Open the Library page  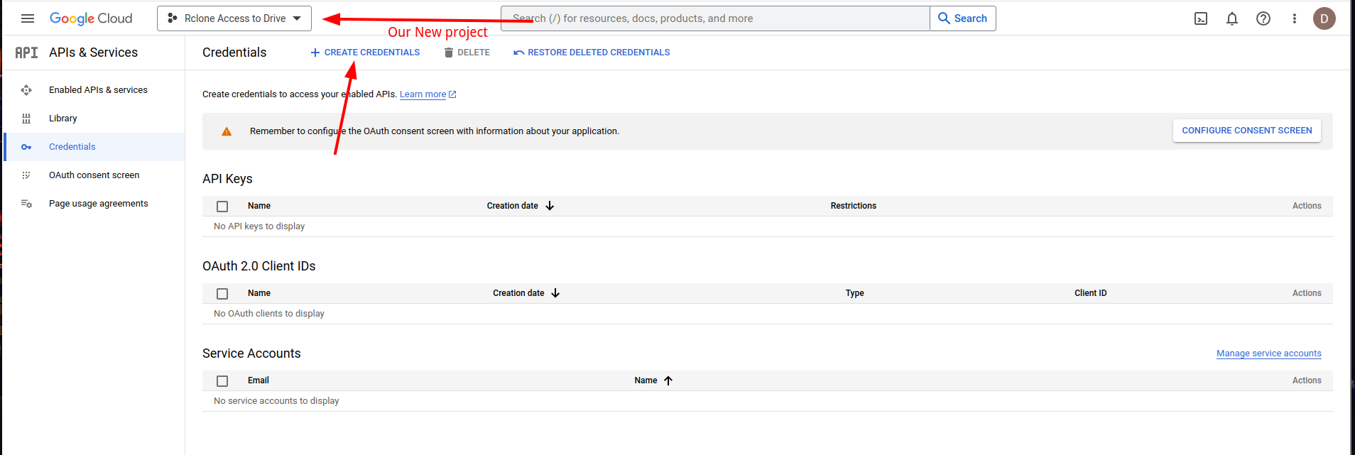coord(63,119)
